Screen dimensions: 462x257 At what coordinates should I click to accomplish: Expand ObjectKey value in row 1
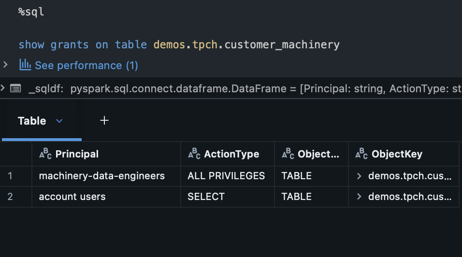[359, 176]
